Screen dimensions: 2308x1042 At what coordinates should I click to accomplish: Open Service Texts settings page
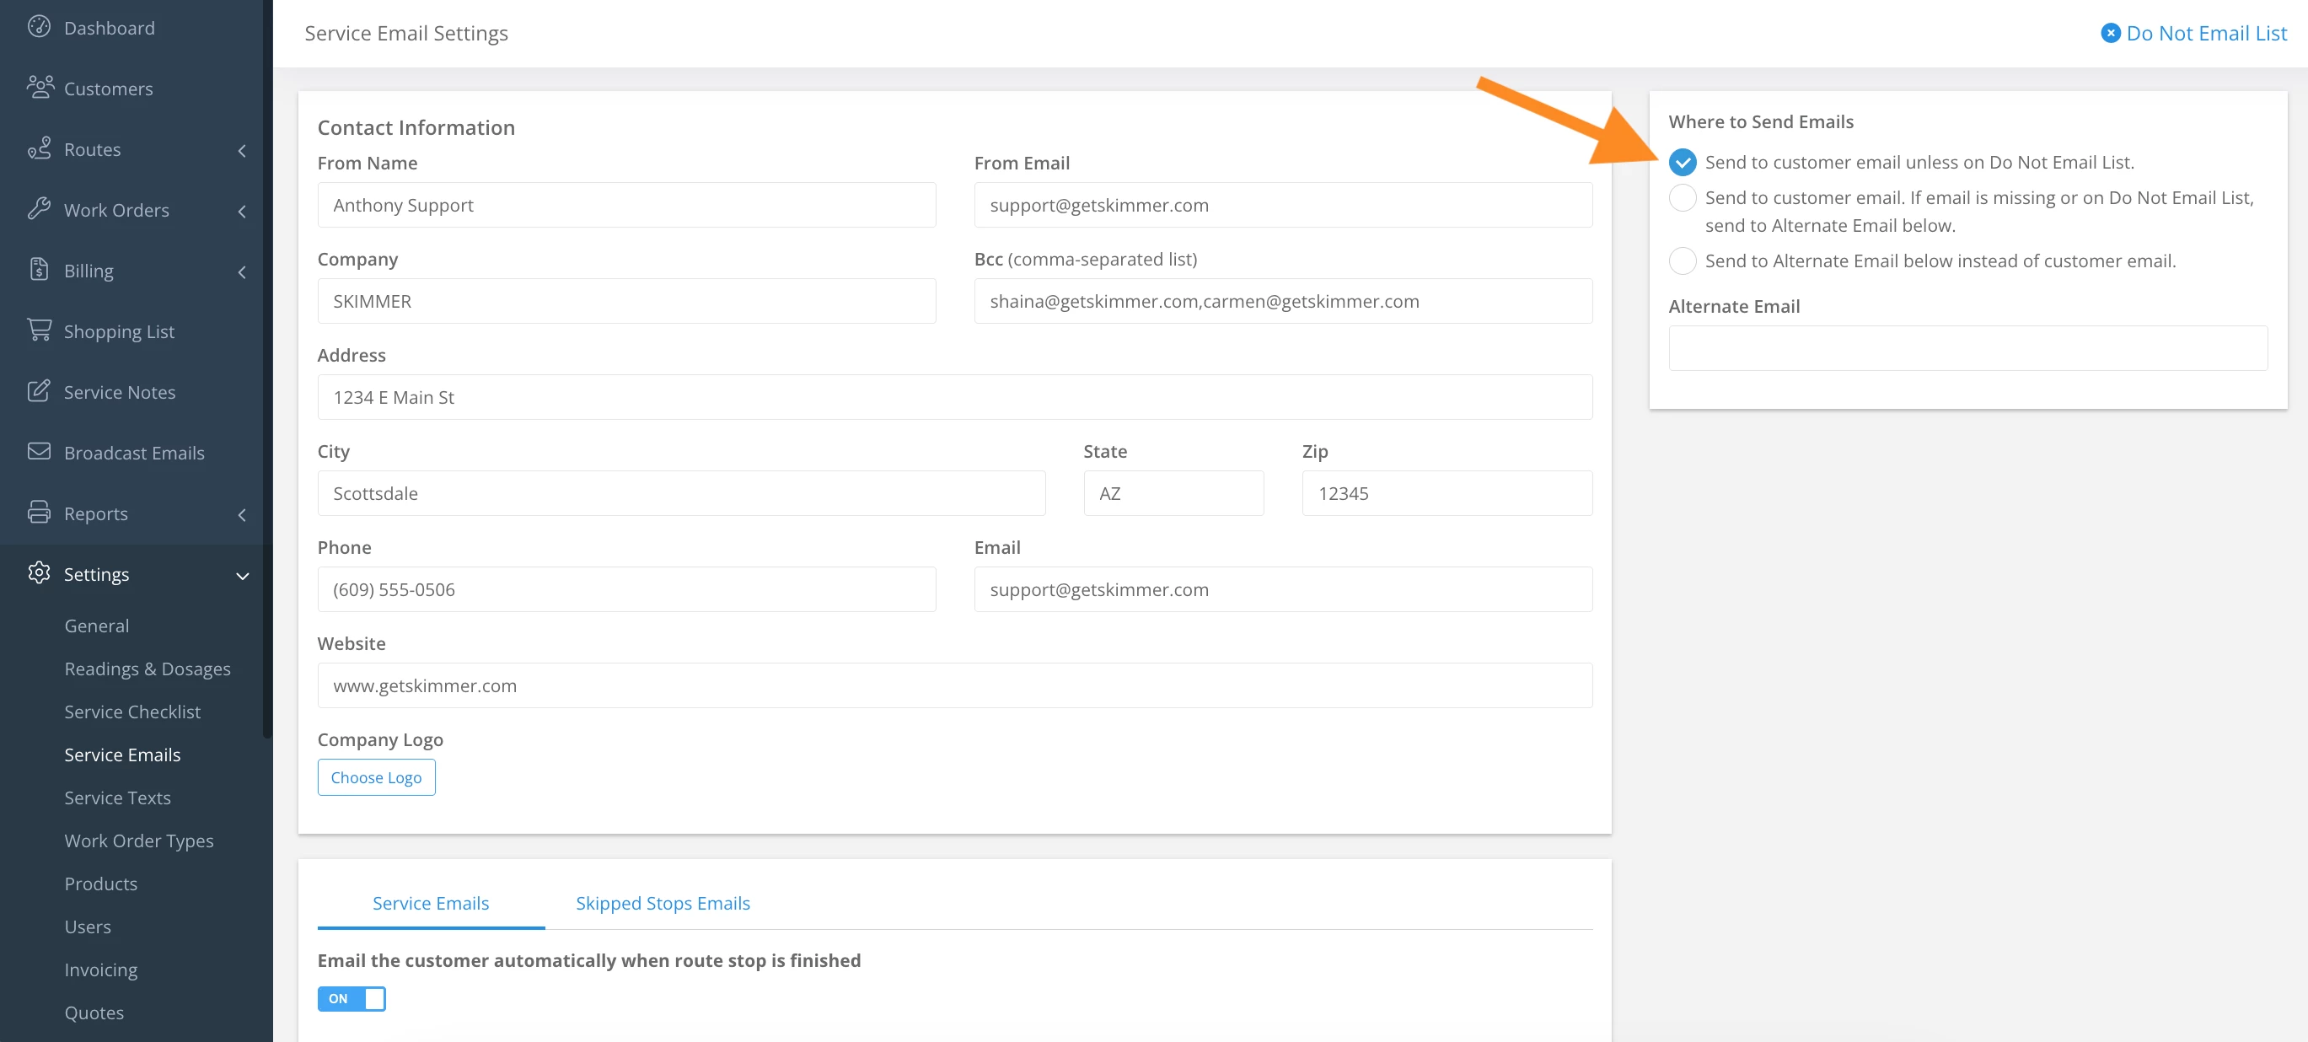point(117,798)
